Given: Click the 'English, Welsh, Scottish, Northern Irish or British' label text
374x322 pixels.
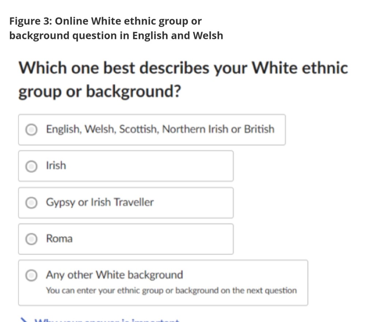Looking at the screenshot, I should [160, 129].
